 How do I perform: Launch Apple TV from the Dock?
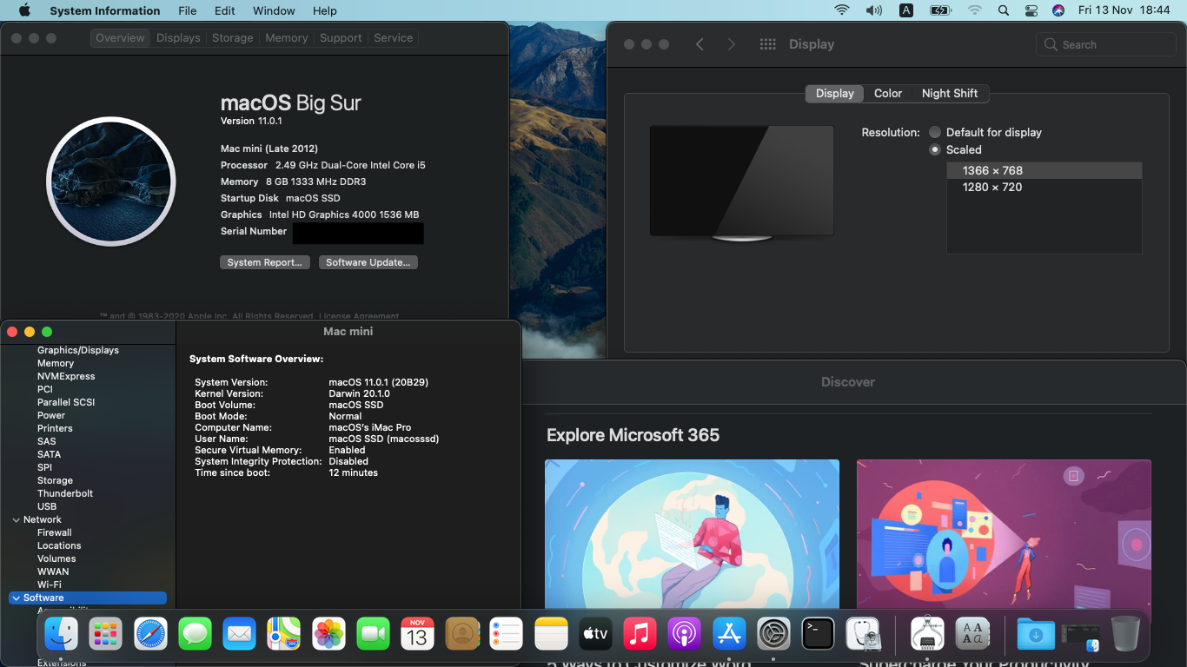click(x=595, y=634)
